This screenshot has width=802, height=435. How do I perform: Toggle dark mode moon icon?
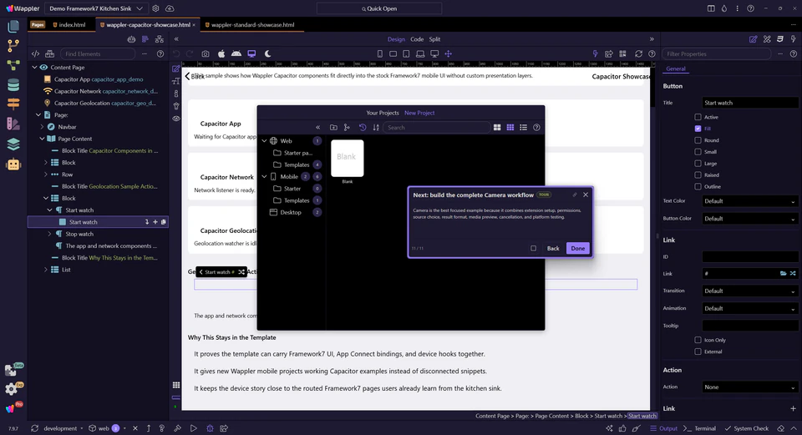[267, 53]
